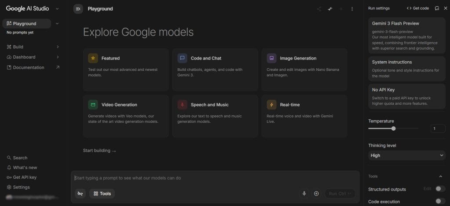Click the Image Generation picture icon
The height and width of the screenshot is (206, 450).
(x=272, y=58)
